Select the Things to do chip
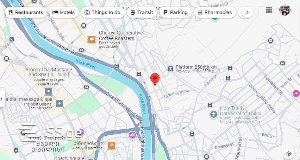Screen dimensions: 300x160 pos(103,12)
